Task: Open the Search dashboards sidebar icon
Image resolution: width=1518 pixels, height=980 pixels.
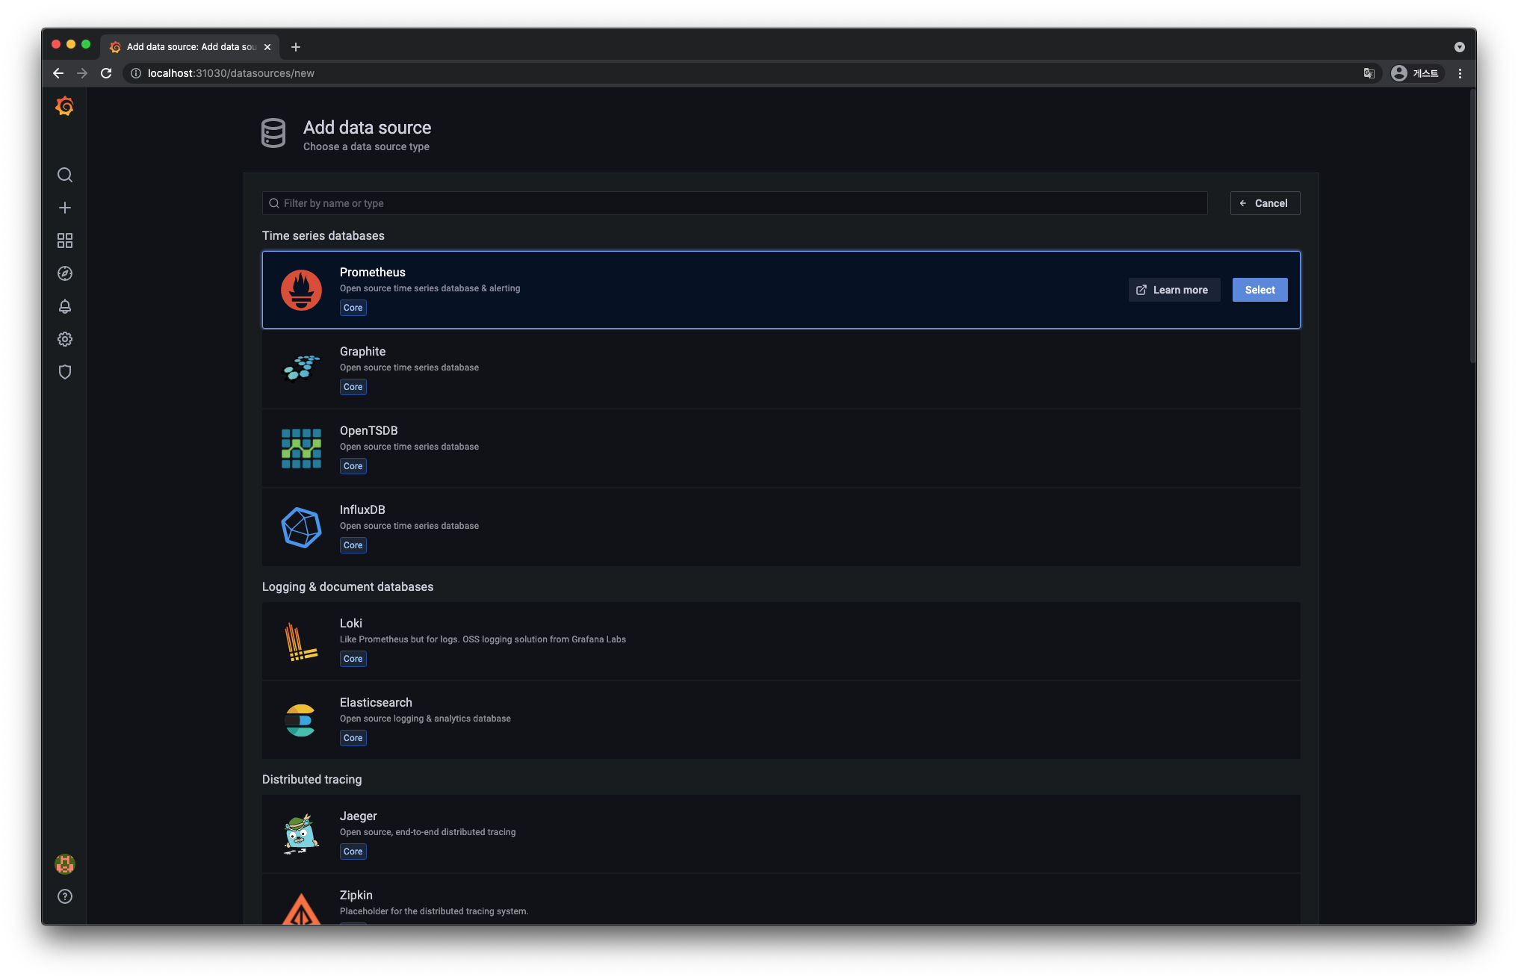Action: (65, 175)
